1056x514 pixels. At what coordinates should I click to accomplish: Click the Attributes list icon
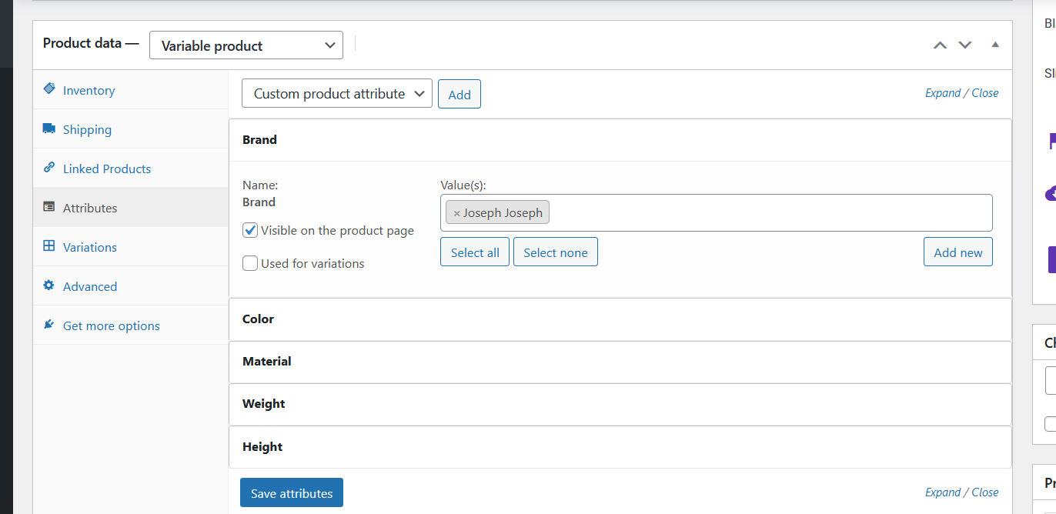[49, 207]
